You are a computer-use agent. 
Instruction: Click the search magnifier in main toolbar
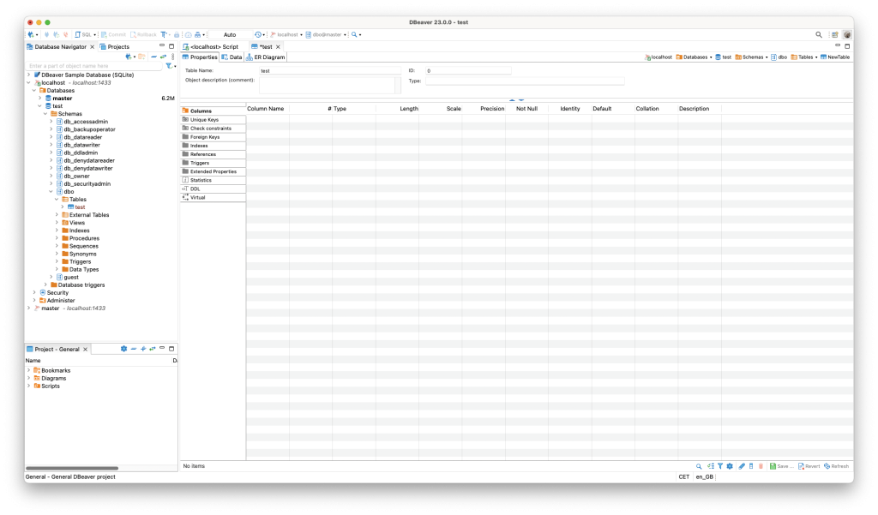pos(354,35)
